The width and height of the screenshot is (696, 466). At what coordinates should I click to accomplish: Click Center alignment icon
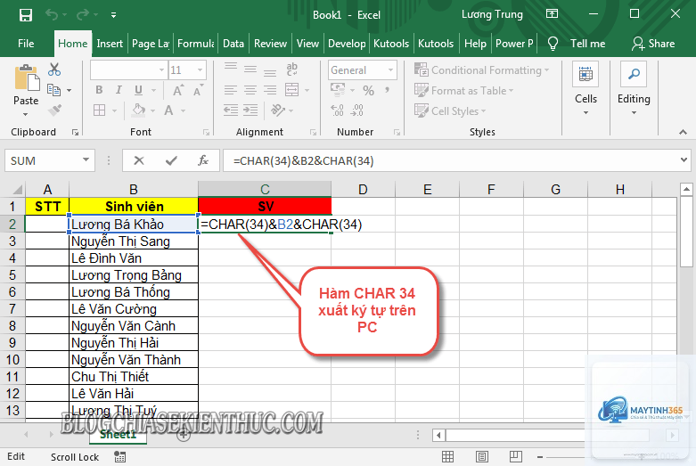(x=250, y=90)
